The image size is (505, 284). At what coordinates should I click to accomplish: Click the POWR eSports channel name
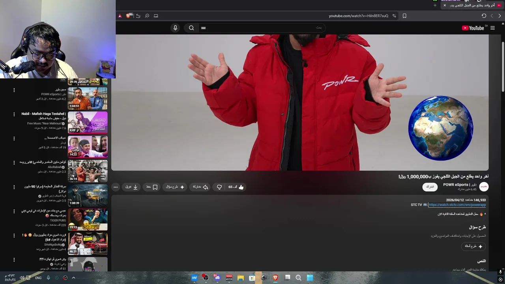pyautogui.click(x=460, y=185)
